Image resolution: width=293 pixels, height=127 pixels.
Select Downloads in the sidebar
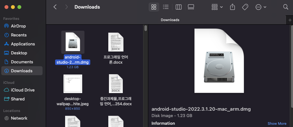[22, 71]
